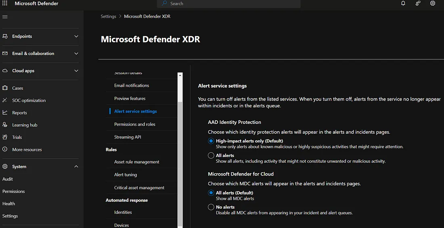Click the settings list scrollbar thumb
Viewport: 444px width, 228px height.
(x=180, y=164)
